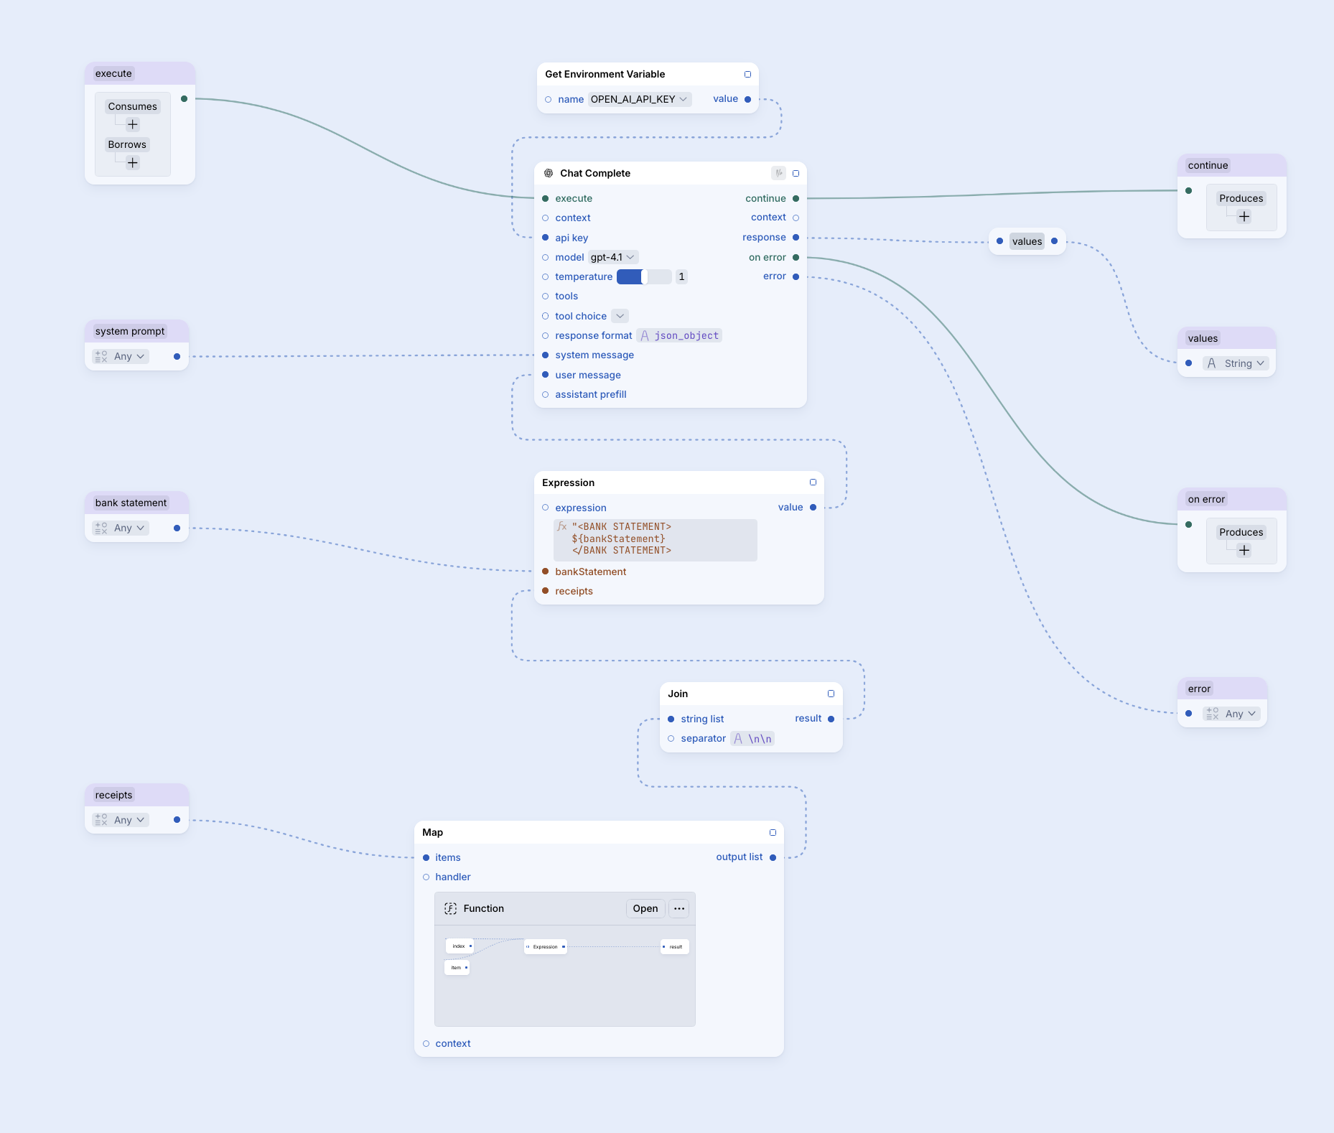The width and height of the screenshot is (1334, 1133).
Task: Adjust the temperature slider
Action: [x=644, y=276]
